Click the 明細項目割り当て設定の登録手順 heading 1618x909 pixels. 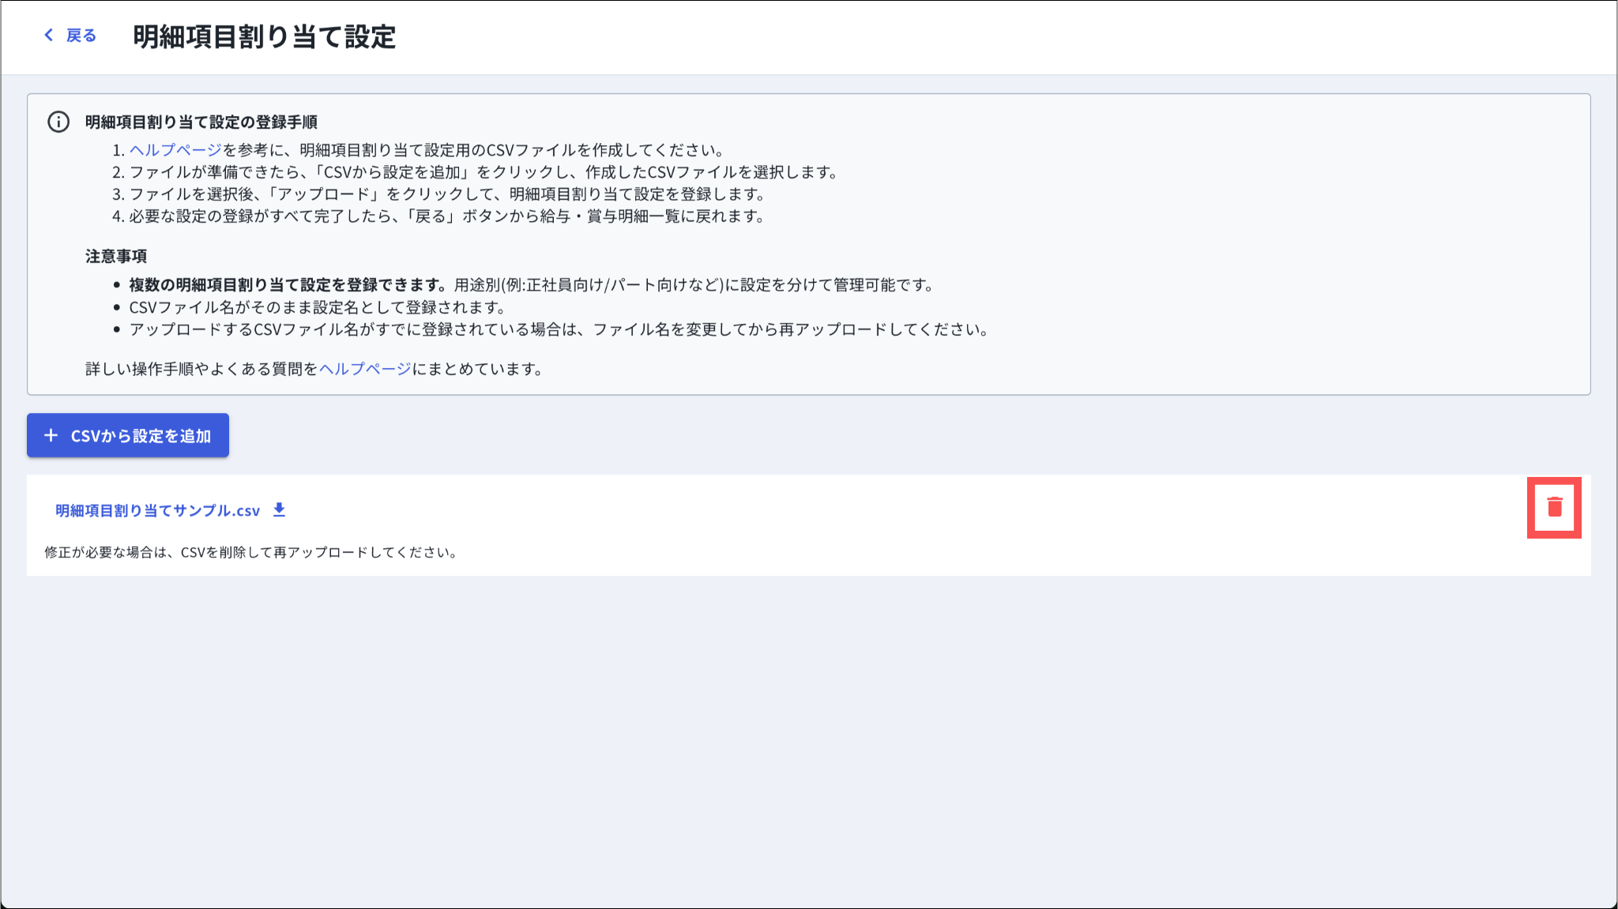tap(201, 122)
